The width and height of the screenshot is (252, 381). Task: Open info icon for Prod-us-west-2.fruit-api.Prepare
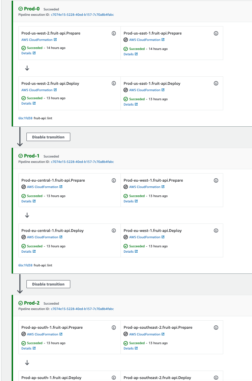click(114, 33)
